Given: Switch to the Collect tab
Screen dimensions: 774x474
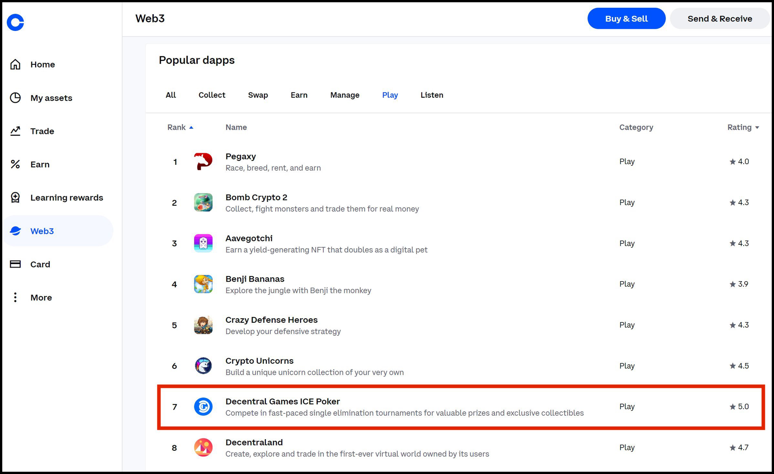Looking at the screenshot, I should [x=212, y=95].
